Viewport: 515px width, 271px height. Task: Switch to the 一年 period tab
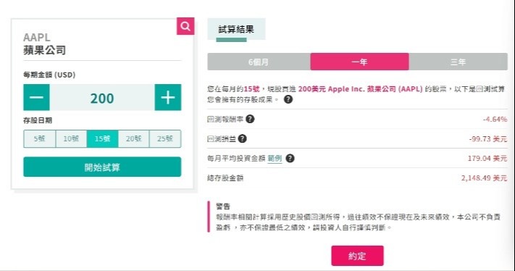point(360,62)
